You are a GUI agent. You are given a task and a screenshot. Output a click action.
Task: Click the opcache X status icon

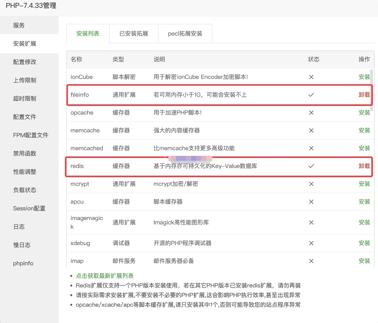click(x=311, y=113)
